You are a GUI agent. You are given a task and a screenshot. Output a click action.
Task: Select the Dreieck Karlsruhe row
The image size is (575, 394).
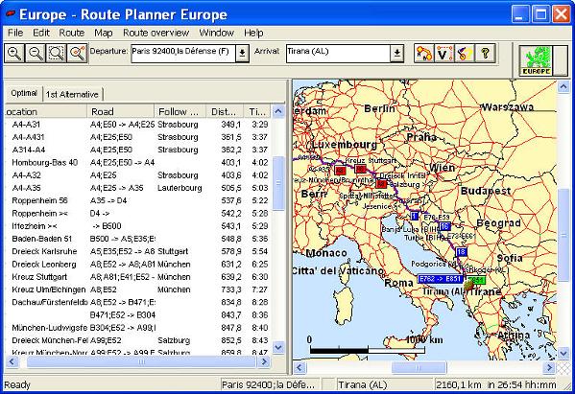coord(137,251)
